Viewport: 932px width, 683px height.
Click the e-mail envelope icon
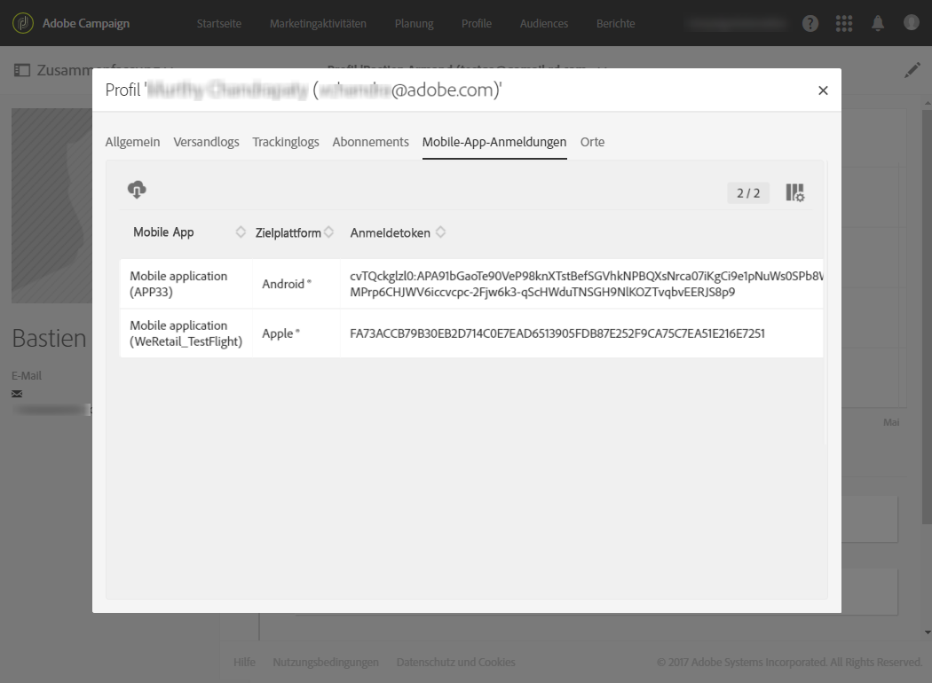[x=17, y=393]
